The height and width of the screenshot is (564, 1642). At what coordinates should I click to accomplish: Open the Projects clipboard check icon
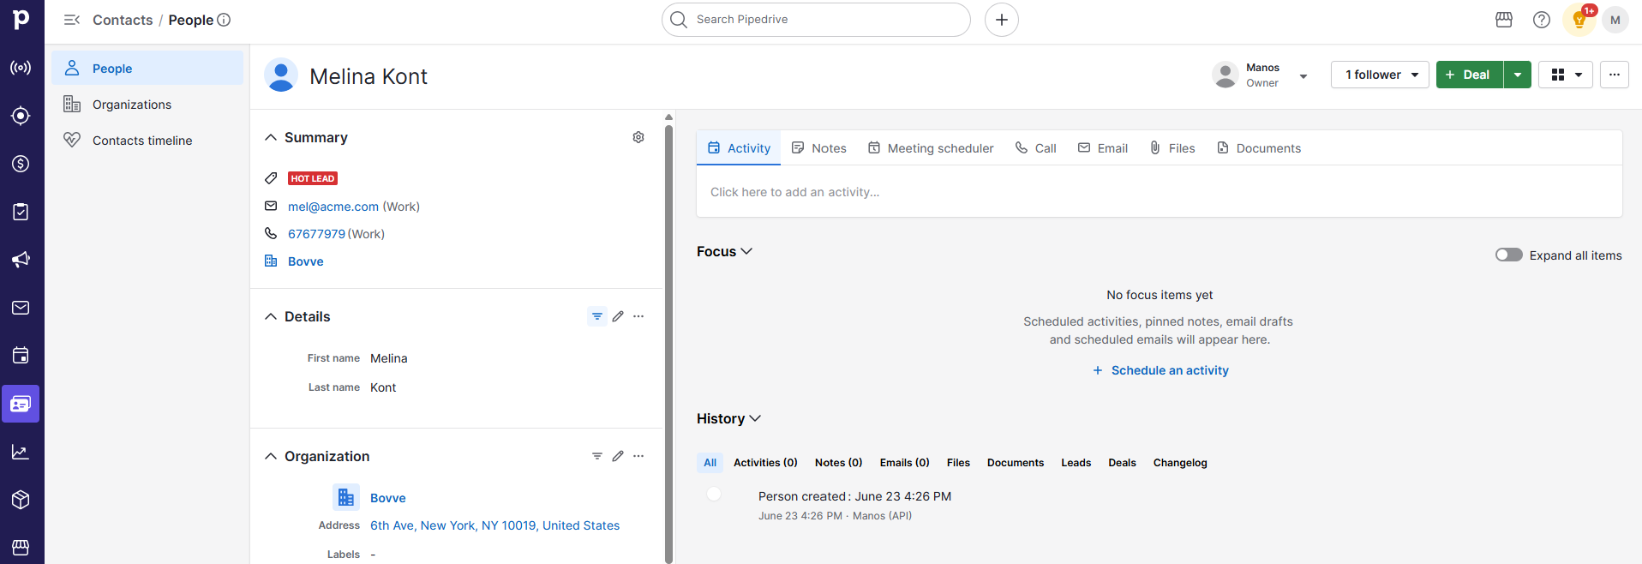tap(21, 212)
